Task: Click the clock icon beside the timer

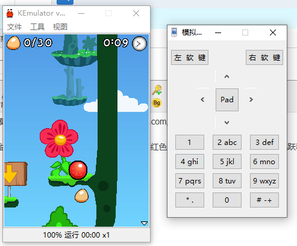Action: pyautogui.click(x=139, y=43)
